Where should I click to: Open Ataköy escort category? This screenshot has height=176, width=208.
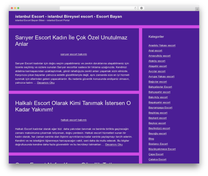(x=157, y=61)
